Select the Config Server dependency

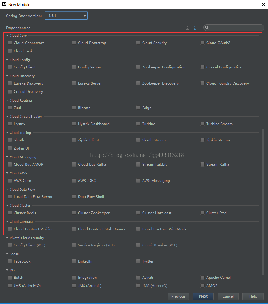74,67
